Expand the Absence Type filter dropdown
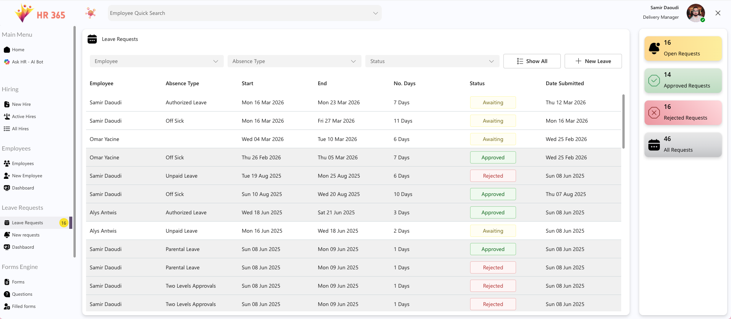The image size is (731, 319). tap(294, 61)
